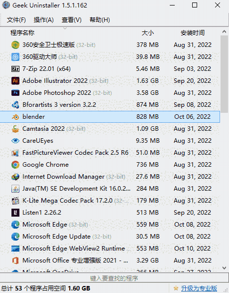This screenshot has width=229, height=293.
Task: Open the 查看(V) menu
Action: point(72,20)
